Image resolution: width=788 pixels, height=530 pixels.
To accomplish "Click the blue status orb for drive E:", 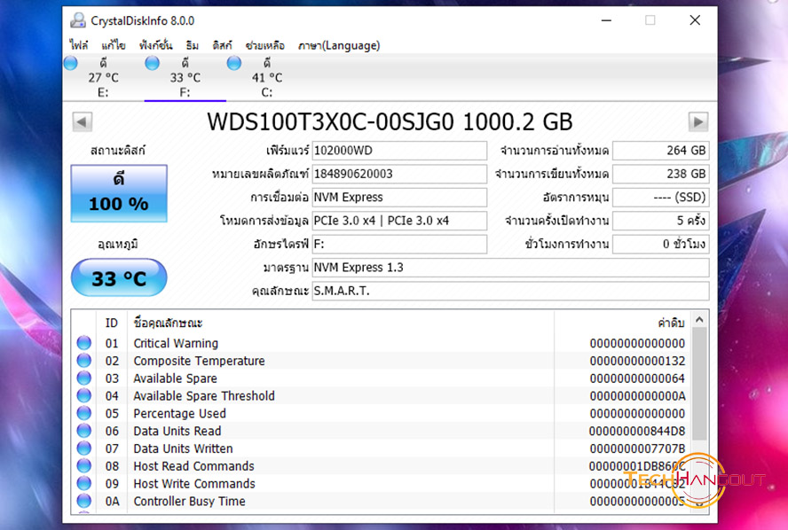I will pos(71,63).
